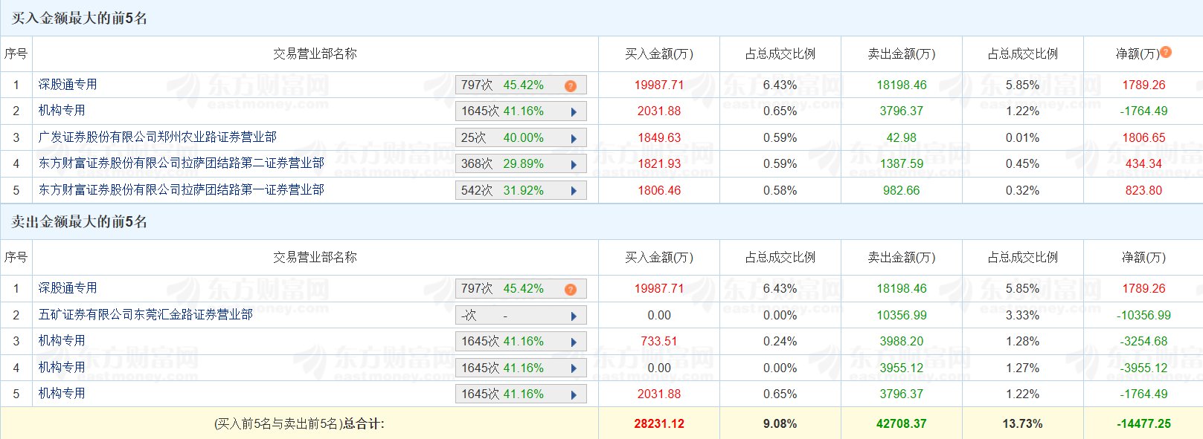Open 机构专用 link in sell table row 3

(x=62, y=341)
